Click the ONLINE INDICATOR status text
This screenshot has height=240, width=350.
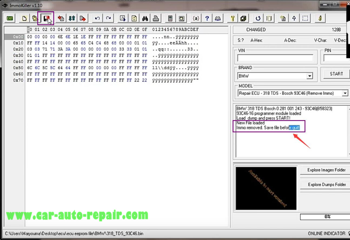point(326,233)
